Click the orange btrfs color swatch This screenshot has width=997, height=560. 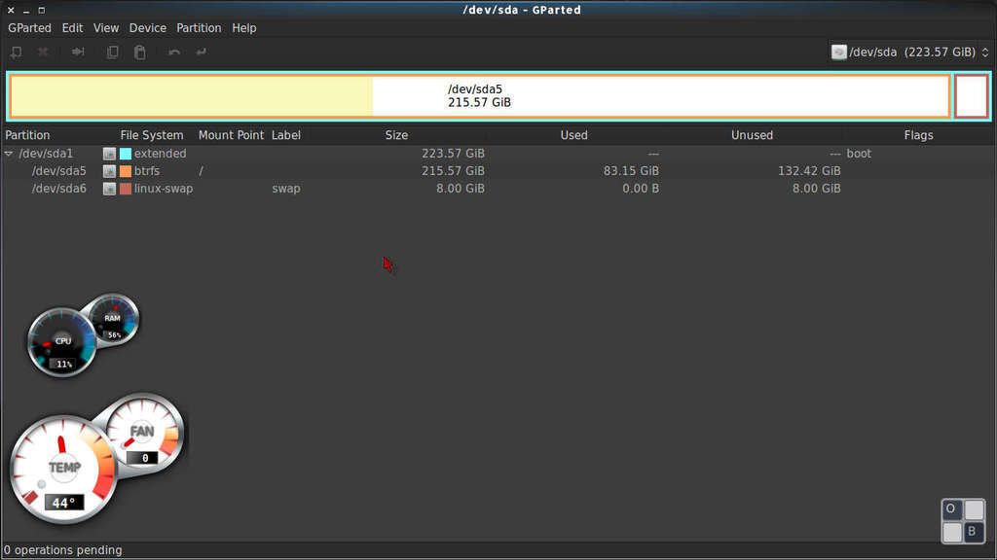[125, 171]
